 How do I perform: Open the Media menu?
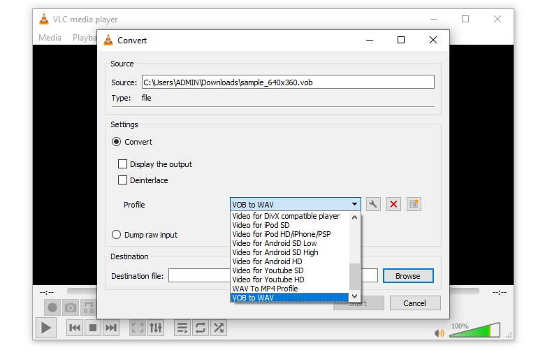coord(50,37)
